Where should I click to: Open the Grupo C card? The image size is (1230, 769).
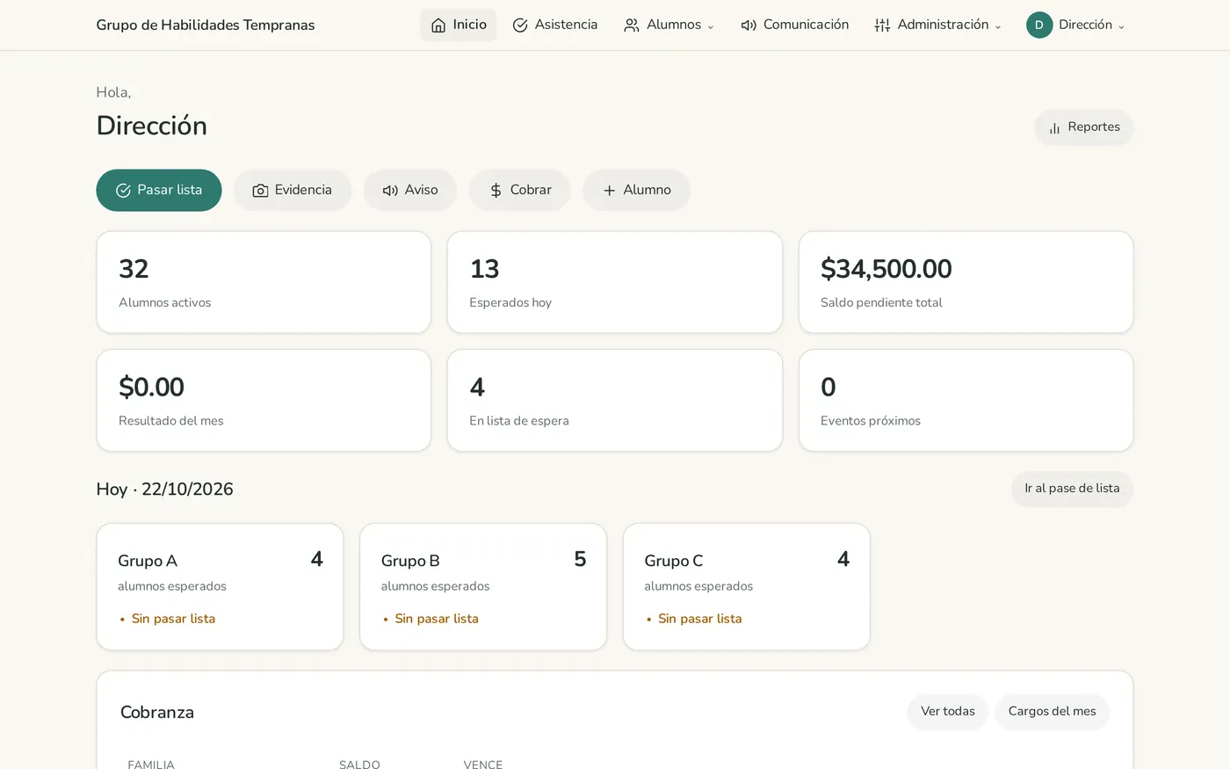coord(746,587)
